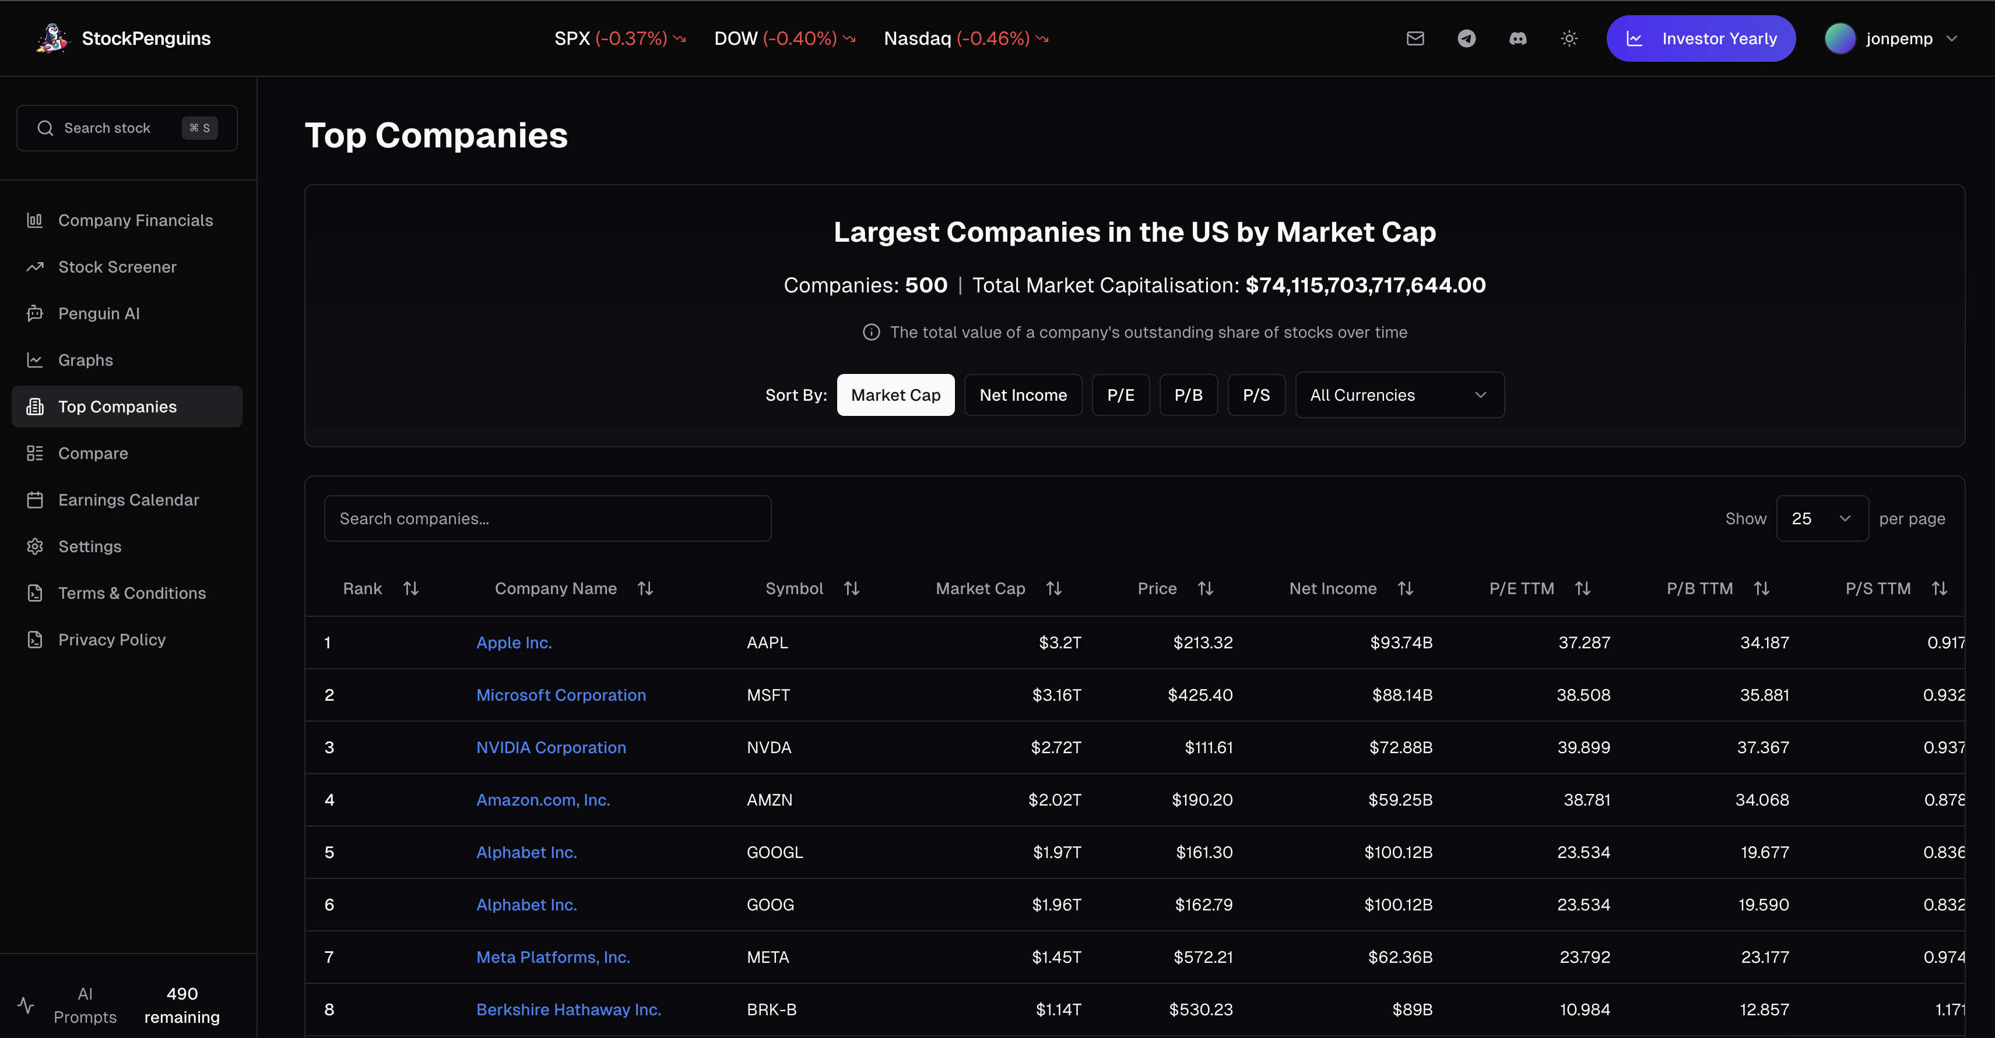Sort by Market Cap column arrows
Viewport: 1995px width, 1038px height.
click(1053, 588)
